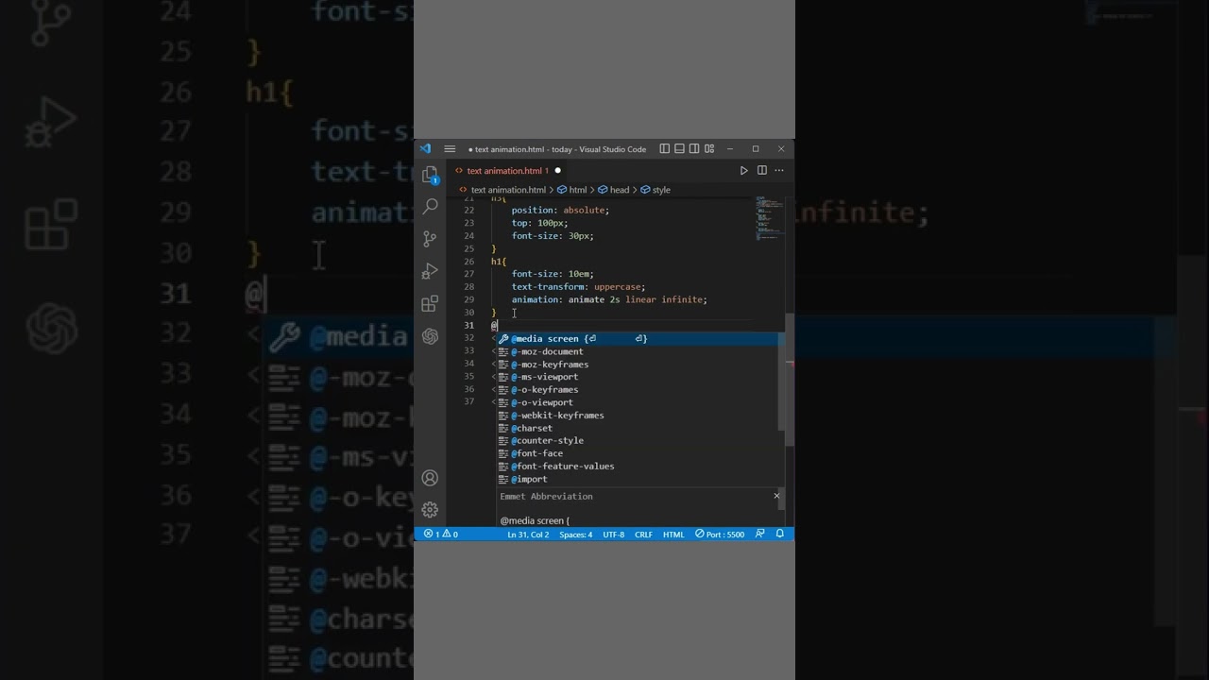Select the text animation.html editor tab
This screenshot has height=680, width=1209.
coord(508,171)
